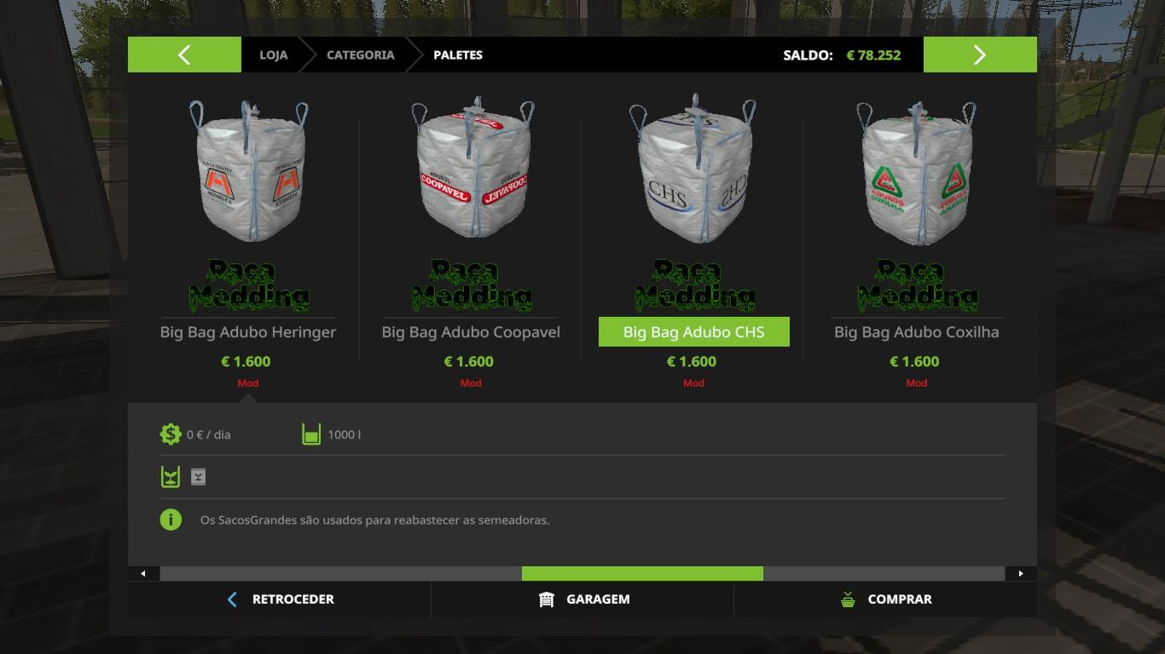The height and width of the screenshot is (654, 1165).
Task: Open the Loja breadcrumb
Action: click(x=273, y=54)
